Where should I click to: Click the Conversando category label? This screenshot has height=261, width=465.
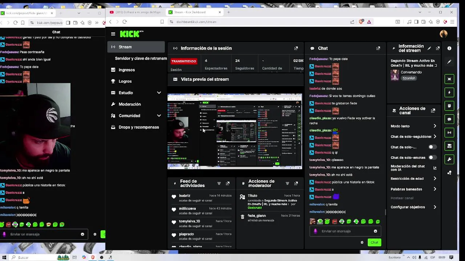click(x=411, y=72)
